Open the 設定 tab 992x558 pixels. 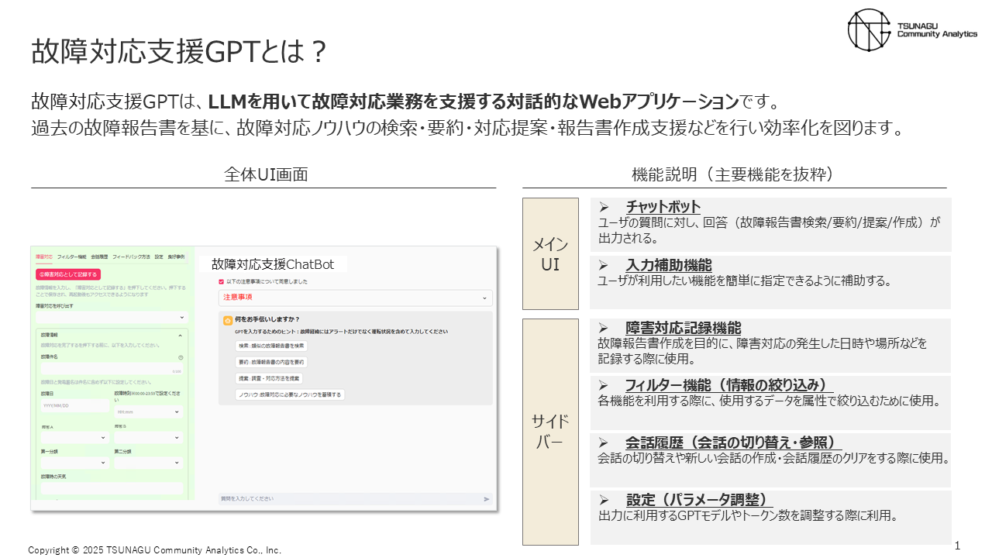(x=157, y=257)
